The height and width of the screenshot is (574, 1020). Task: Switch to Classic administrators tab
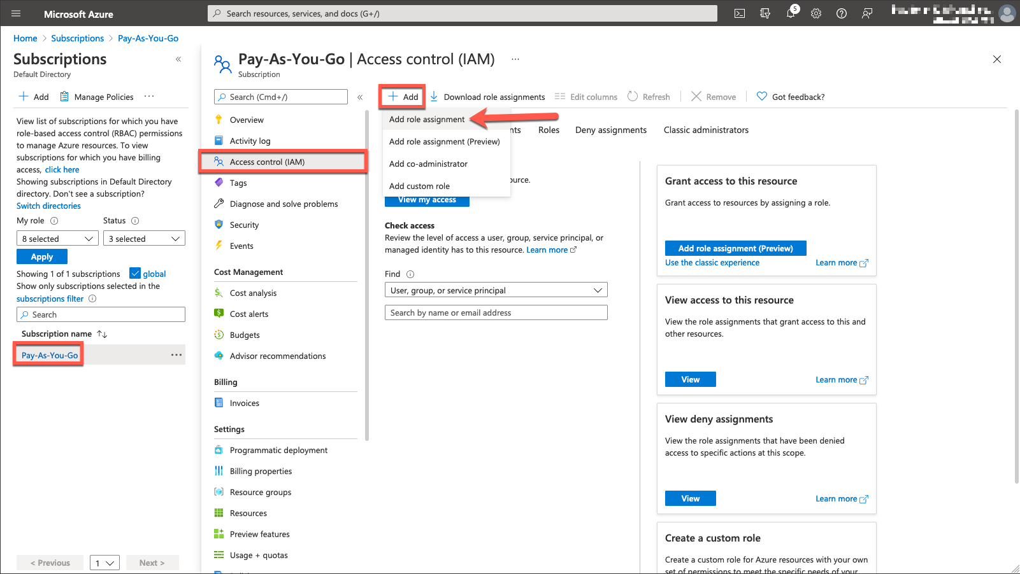(x=706, y=130)
